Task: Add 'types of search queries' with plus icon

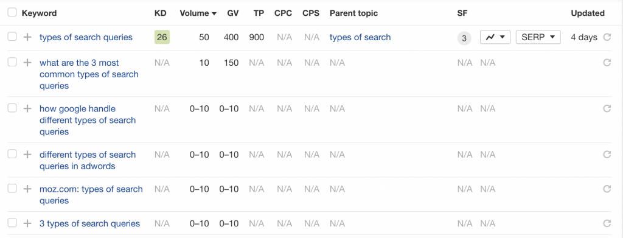Action: pyautogui.click(x=27, y=37)
